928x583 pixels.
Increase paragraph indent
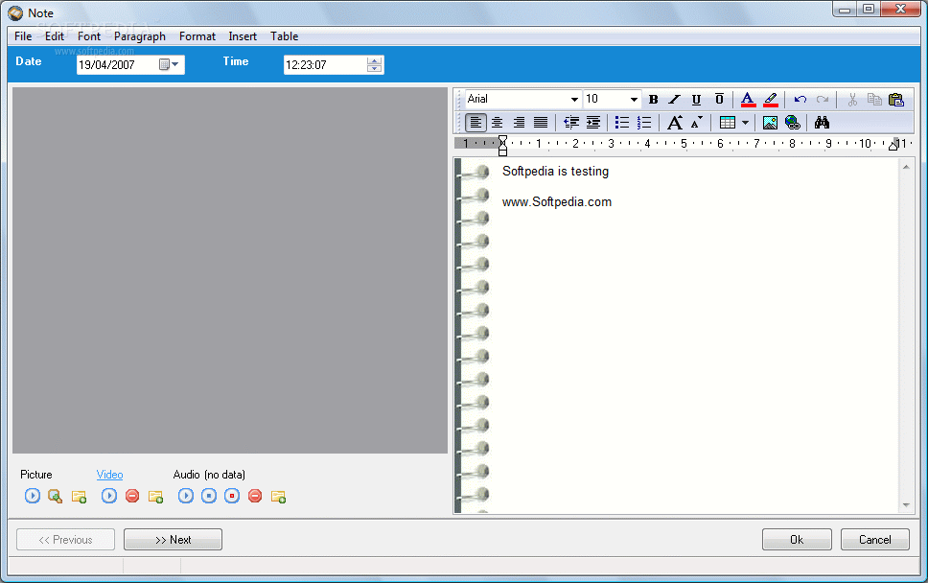pos(593,123)
